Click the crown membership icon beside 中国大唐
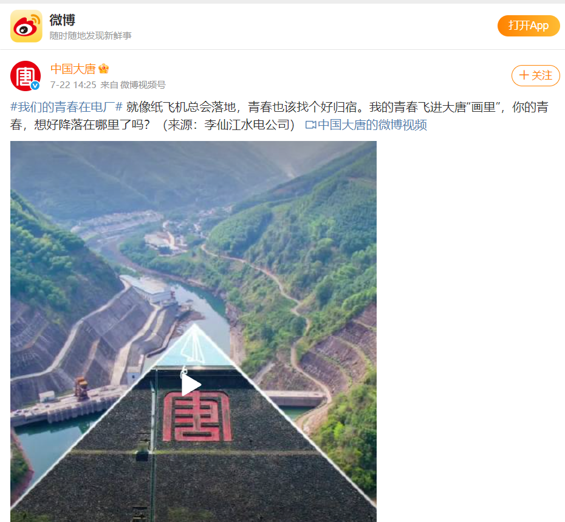565x522 pixels. pos(104,69)
